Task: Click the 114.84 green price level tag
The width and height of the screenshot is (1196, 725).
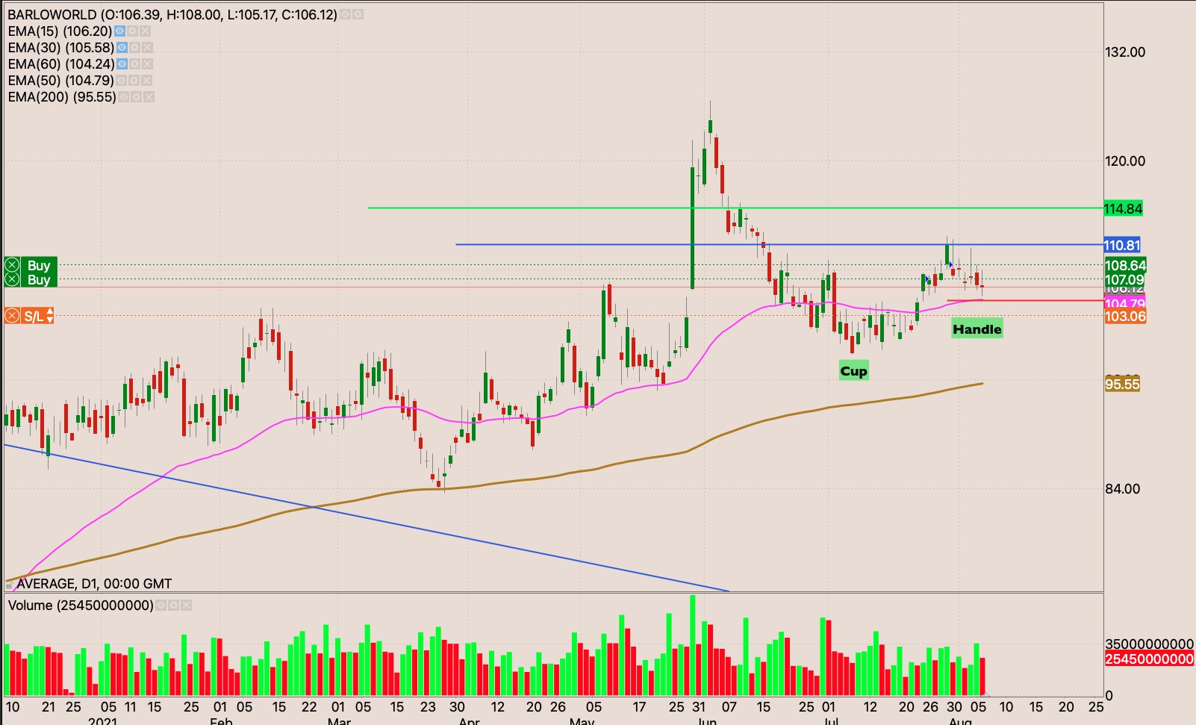Action: pos(1124,209)
